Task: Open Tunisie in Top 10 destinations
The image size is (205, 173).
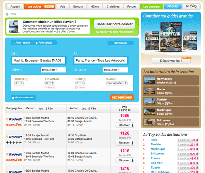Action: click(x=155, y=144)
